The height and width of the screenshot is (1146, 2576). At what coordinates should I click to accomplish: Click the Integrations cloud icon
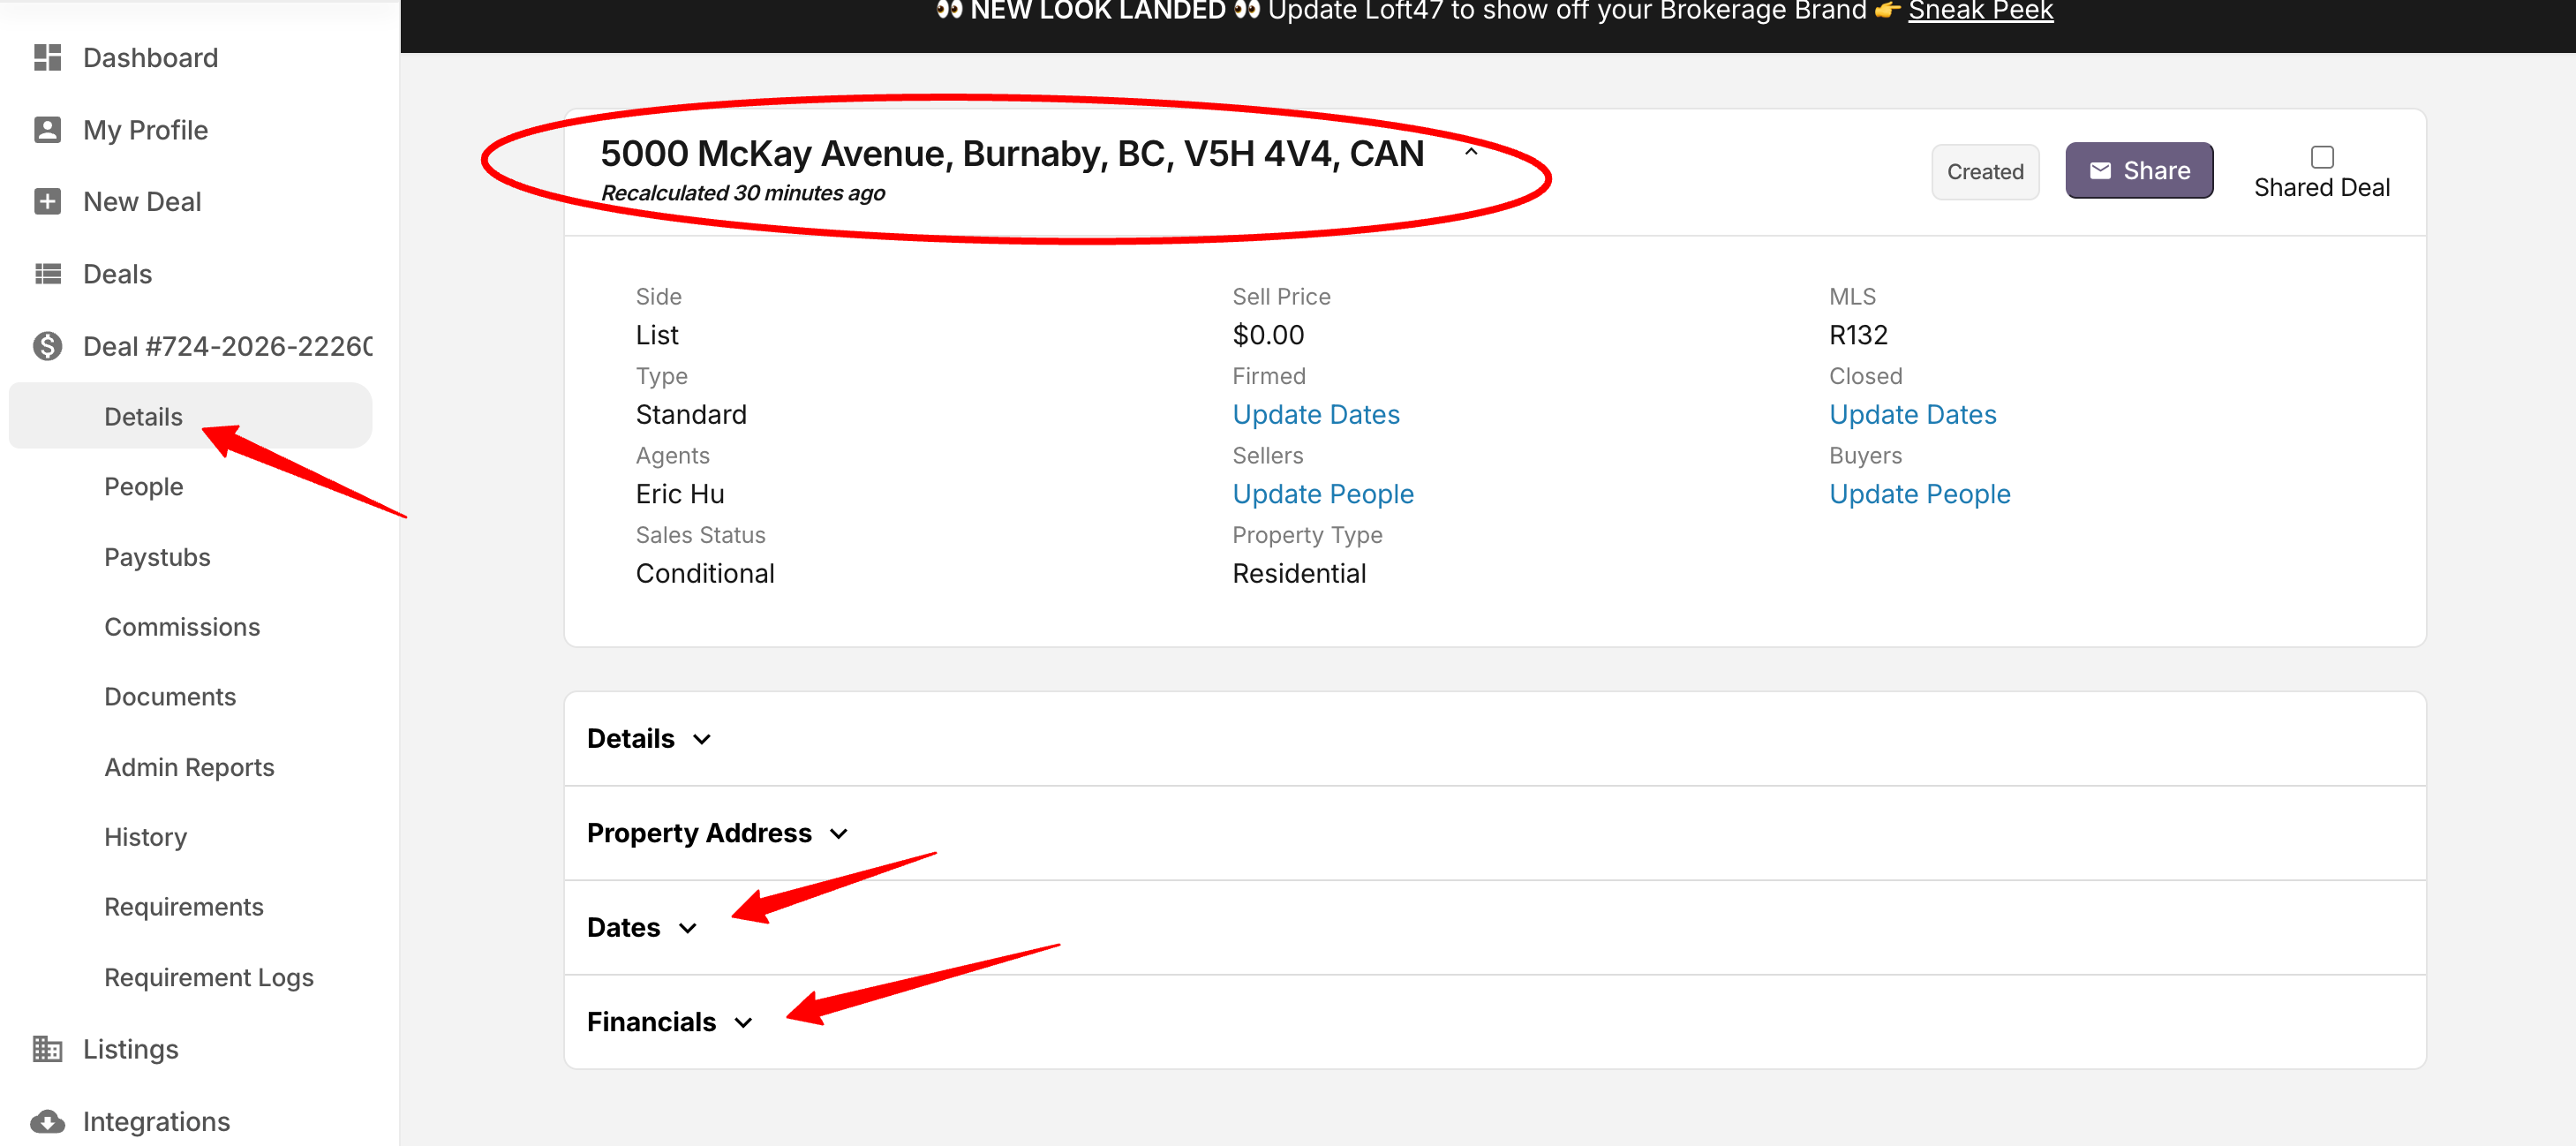click(x=47, y=1121)
